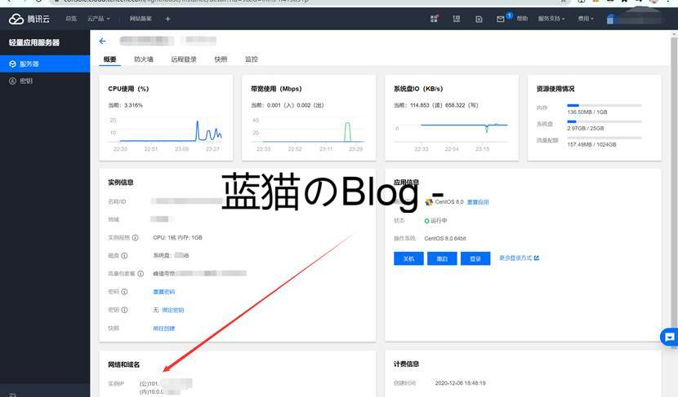Click the Tencent Cloud logo
678x397 pixels.
click(30, 19)
